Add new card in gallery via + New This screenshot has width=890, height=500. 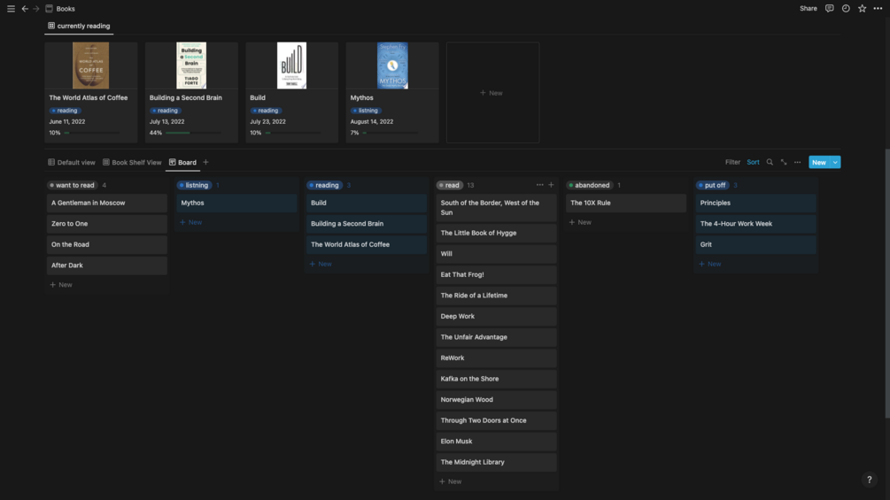tap(492, 92)
